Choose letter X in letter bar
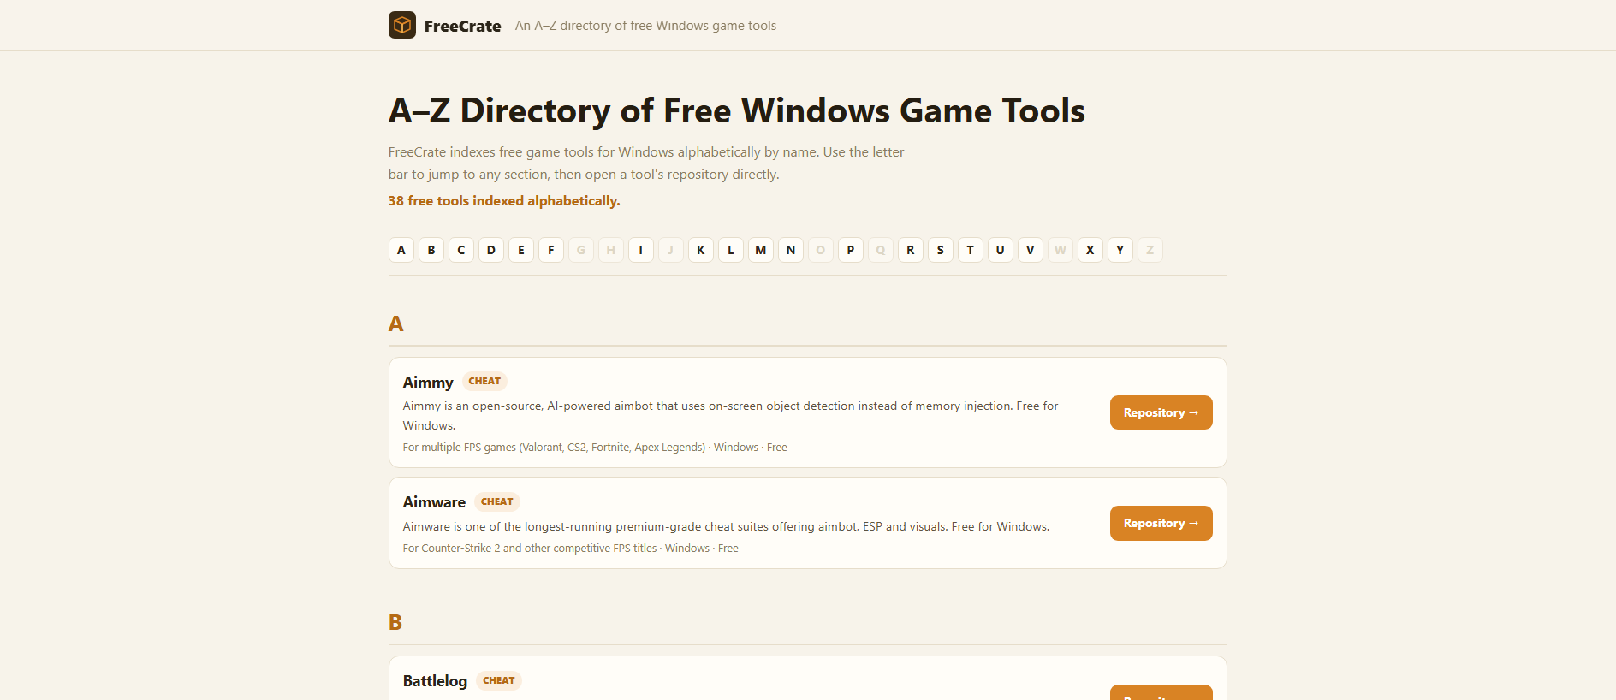Screen dimensions: 1616x700 pyautogui.click(x=1090, y=250)
